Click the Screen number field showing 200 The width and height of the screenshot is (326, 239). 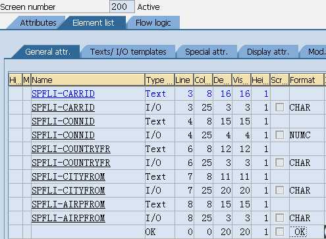(122, 7)
